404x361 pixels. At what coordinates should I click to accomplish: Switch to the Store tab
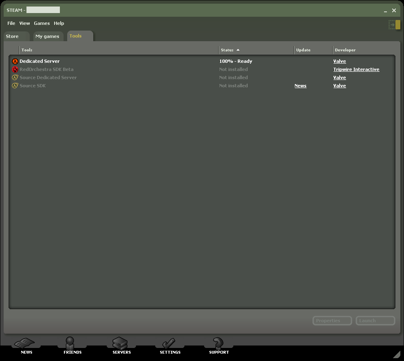point(12,36)
